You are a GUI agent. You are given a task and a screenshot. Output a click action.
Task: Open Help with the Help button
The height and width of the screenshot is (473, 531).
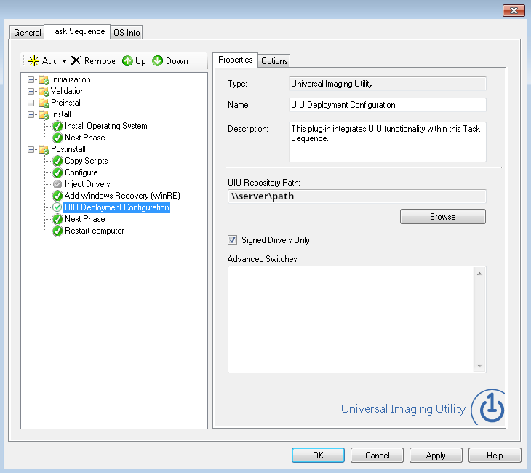[x=495, y=456]
